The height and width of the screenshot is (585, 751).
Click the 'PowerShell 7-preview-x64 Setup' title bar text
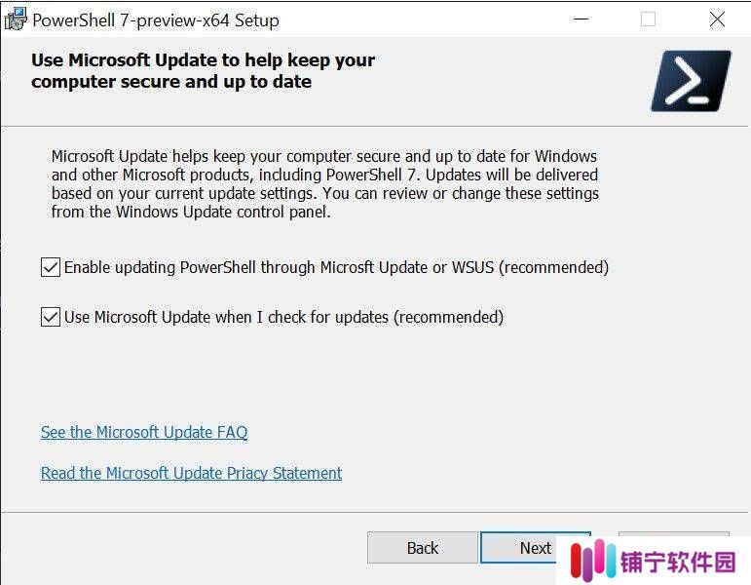pyautogui.click(x=156, y=20)
